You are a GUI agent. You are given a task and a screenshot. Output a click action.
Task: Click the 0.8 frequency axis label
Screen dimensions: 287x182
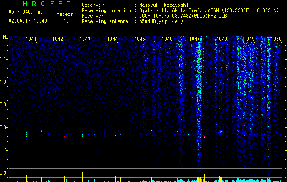[4, 127]
